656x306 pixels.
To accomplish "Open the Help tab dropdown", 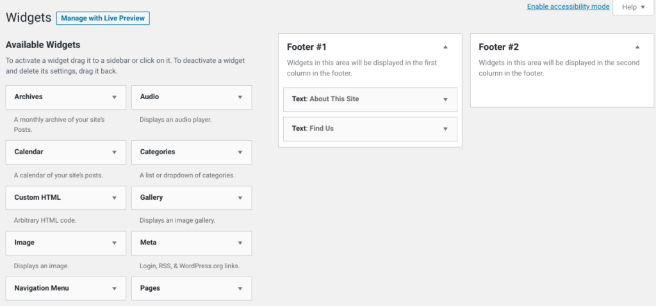I will tap(634, 7).
